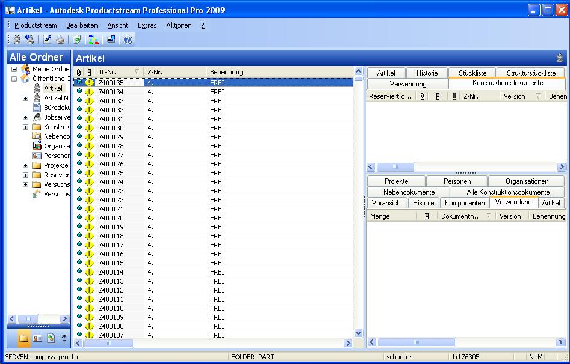Select the folder view icon in navigation bar
Viewport: 570px width, 364px height.
pyautogui.click(x=24, y=338)
